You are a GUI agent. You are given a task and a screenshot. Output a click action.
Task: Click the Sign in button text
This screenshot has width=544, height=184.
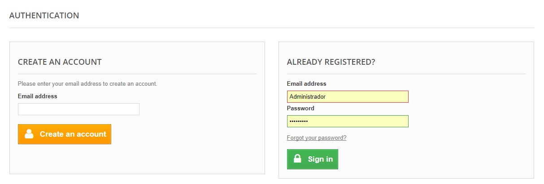[320, 159]
